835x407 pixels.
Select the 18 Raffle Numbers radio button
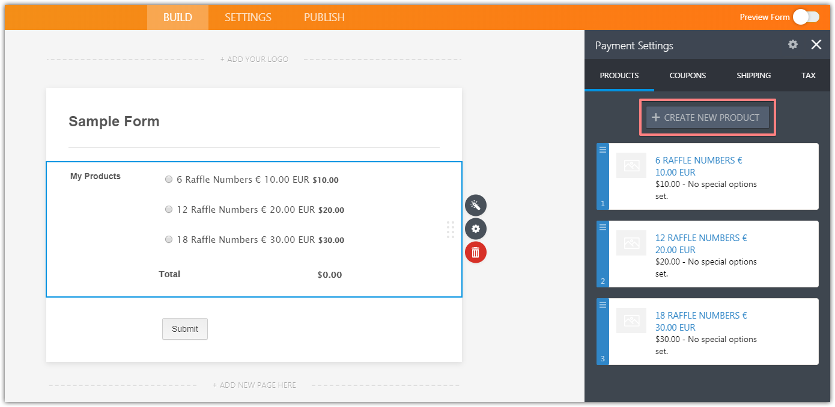point(169,240)
